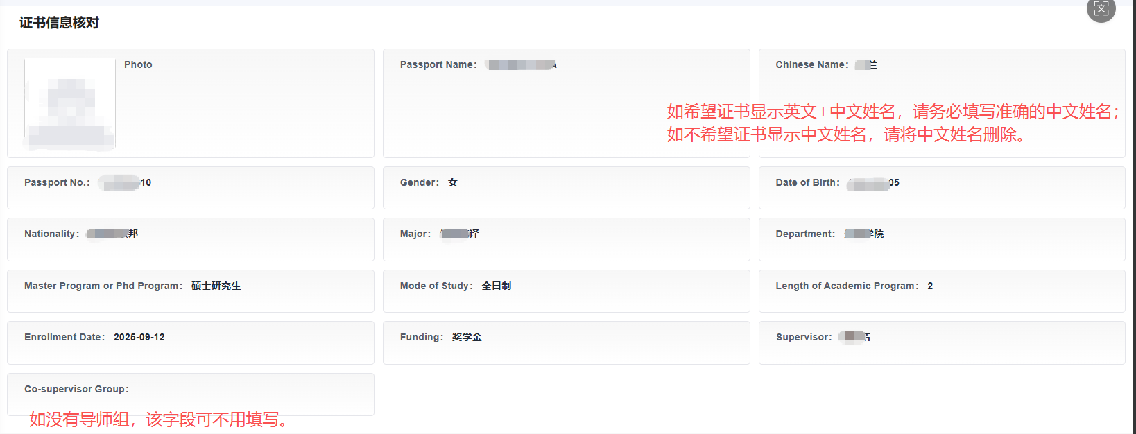Select the empty Co-supervisor Group field
The image size is (1136, 434).
pyautogui.click(x=191, y=394)
